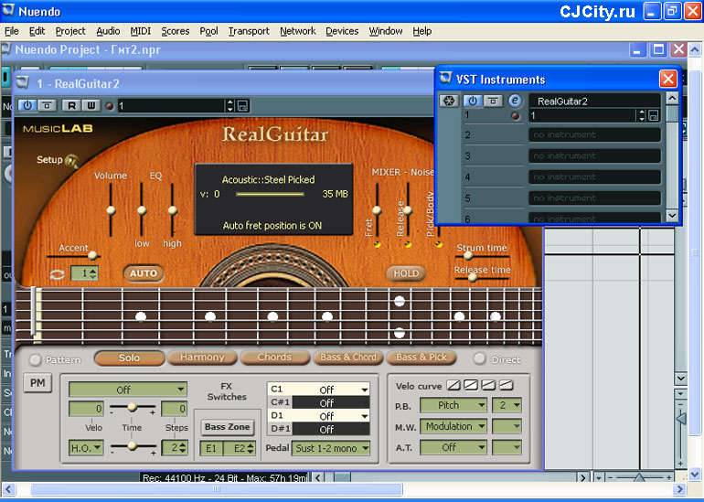Click the RealGuitar2 preset name field

[172, 106]
